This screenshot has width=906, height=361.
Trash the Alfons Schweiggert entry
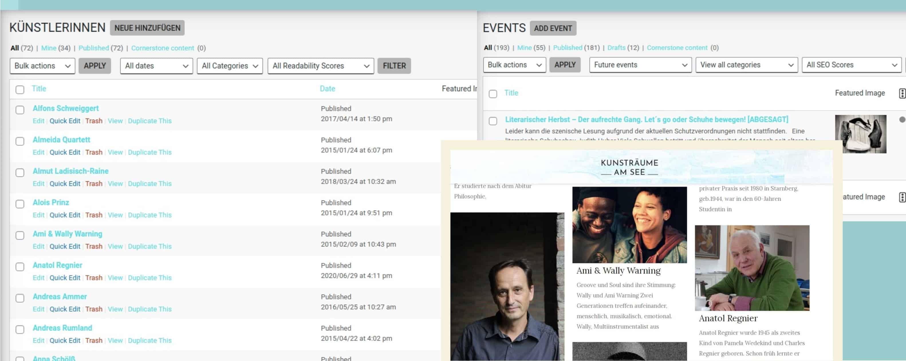click(94, 121)
